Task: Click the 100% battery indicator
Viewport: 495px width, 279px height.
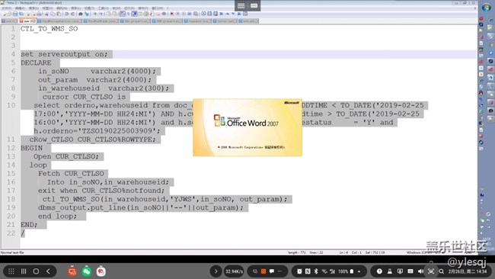Action: pos(346,271)
